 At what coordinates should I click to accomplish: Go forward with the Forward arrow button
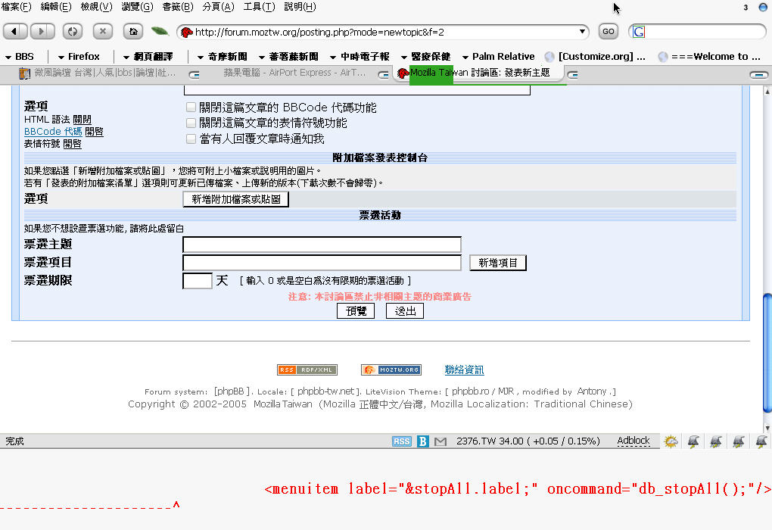[42, 32]
